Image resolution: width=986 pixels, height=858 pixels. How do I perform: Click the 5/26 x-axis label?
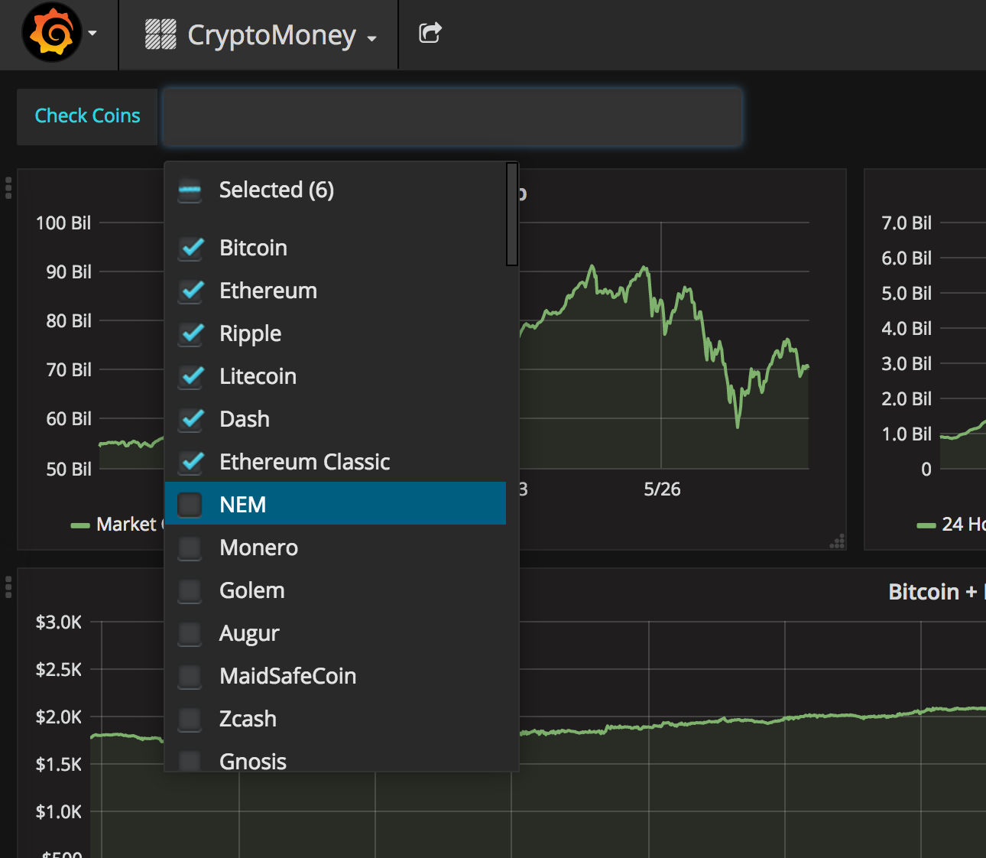(x=662, y=489)
